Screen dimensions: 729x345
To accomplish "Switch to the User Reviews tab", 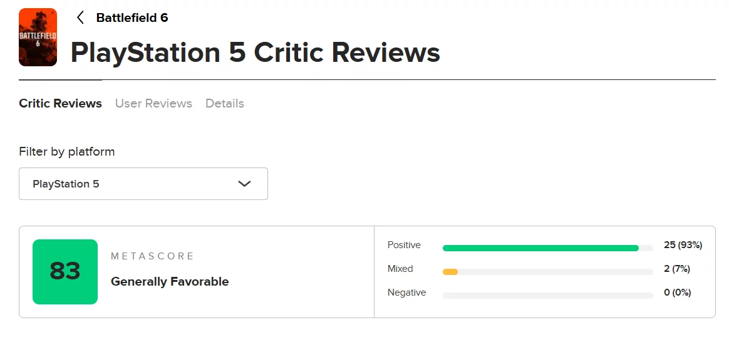I will pos(153,103).
